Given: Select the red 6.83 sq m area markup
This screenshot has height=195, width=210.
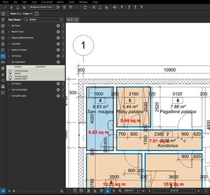Looking at the screenshot, I should pyautogui.click(x=98, y=132).
